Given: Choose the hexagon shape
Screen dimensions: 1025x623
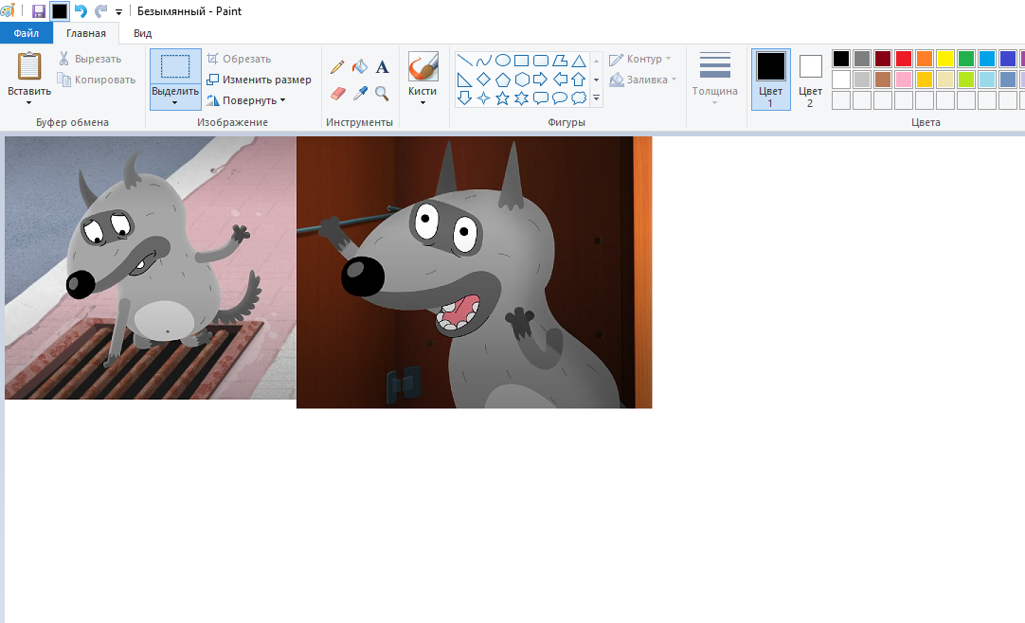Looking at the screenshot, I should [x=522, y=80].
